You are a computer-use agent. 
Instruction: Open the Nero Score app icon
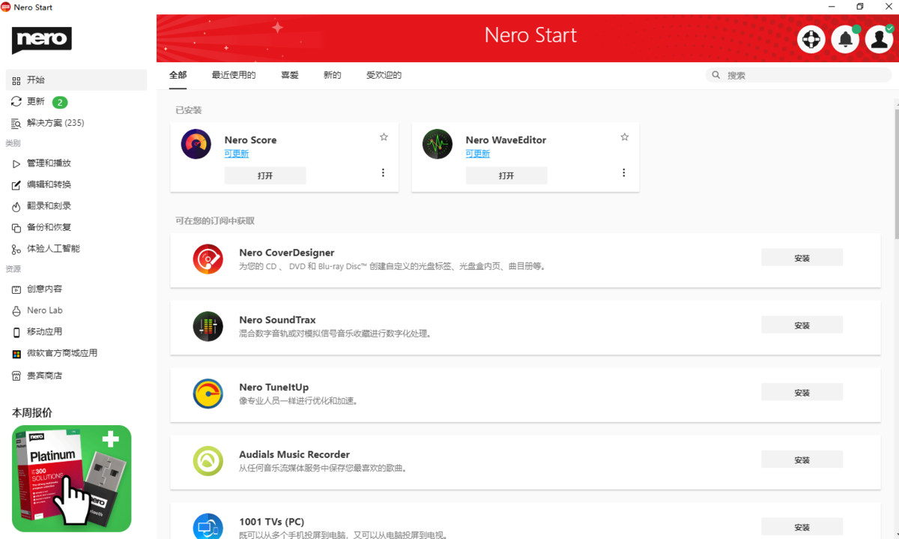196,144
